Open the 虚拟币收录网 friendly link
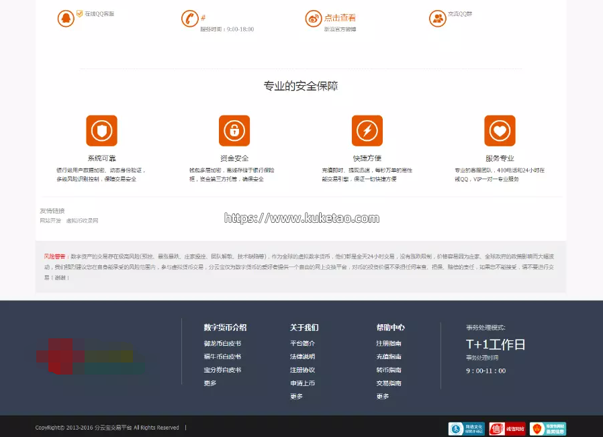This screenshot has width=603, height=437. click(x=83, y=221)
